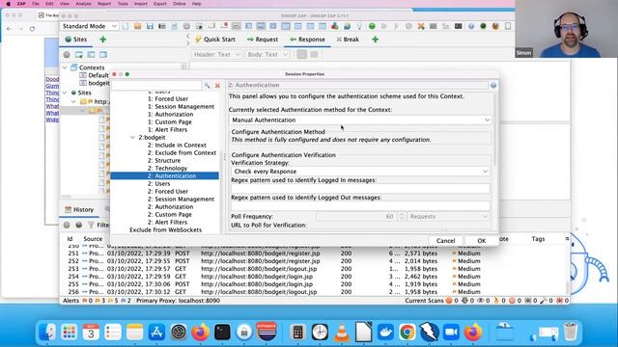Click the green plus beside the Sites tab
This screenshot has height=347, width=618.
(103, 40)
